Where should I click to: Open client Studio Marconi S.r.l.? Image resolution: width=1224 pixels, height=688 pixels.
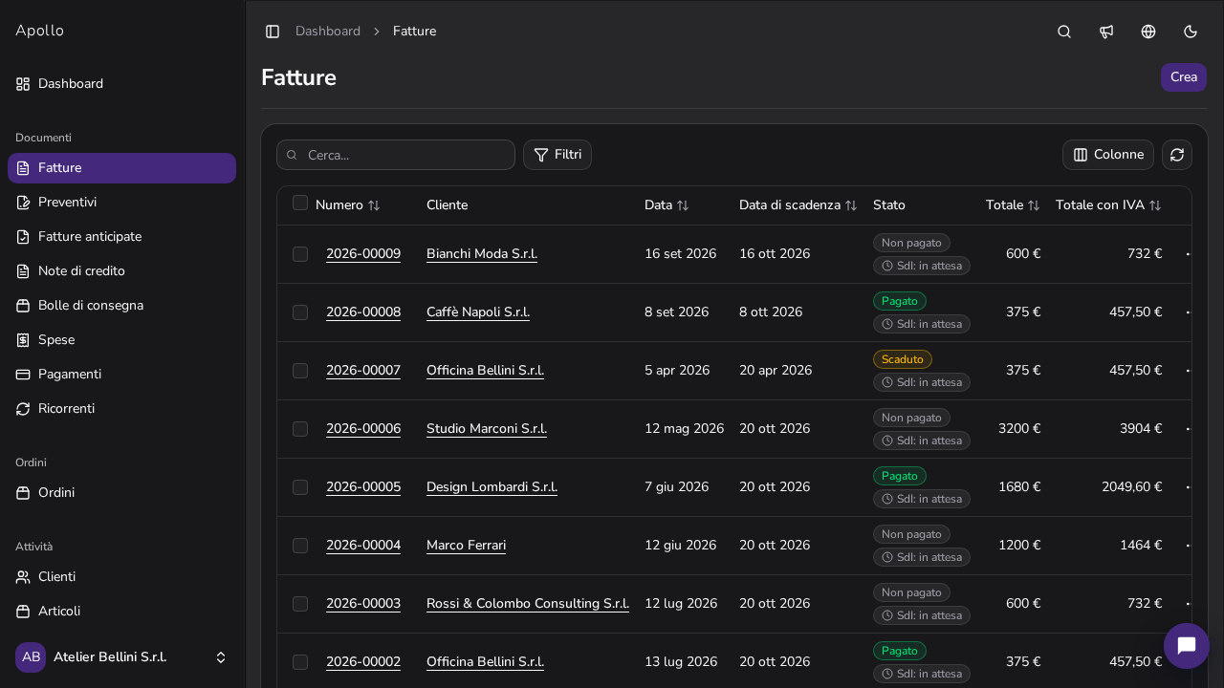point(487,429)
